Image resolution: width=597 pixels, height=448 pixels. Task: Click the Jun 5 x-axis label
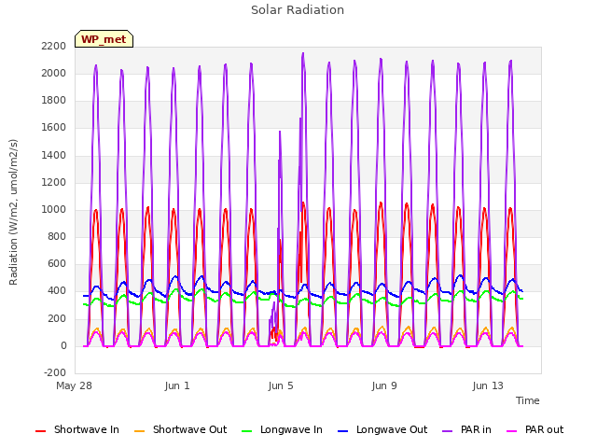(x=281, y=385)
